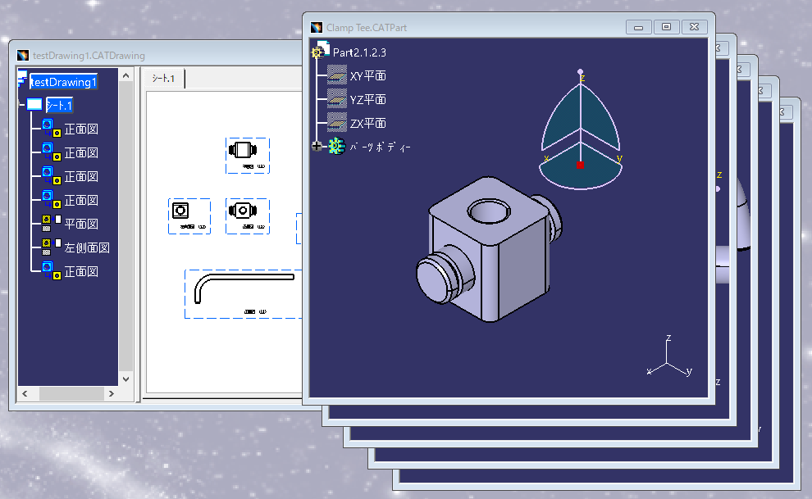The image size is (812, 499).
Task: Click the シート.1 sheet icon in the tree
Action: click(33, 105)
